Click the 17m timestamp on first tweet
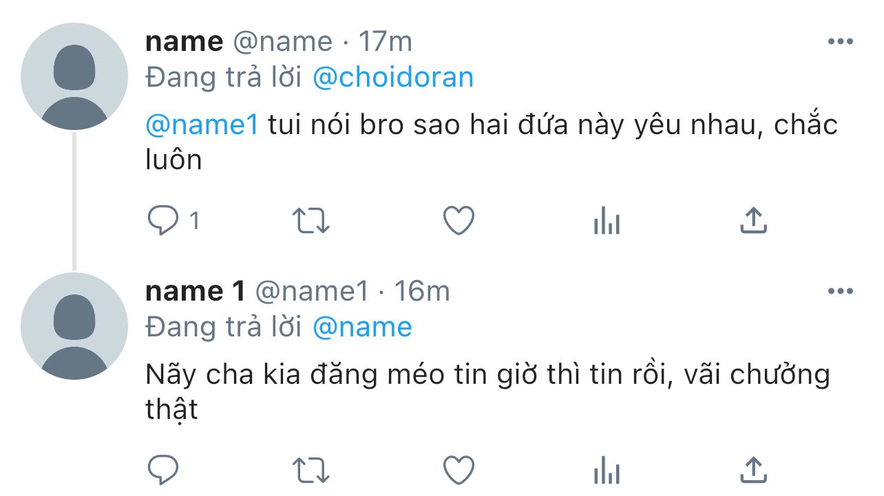 (386, 42)
